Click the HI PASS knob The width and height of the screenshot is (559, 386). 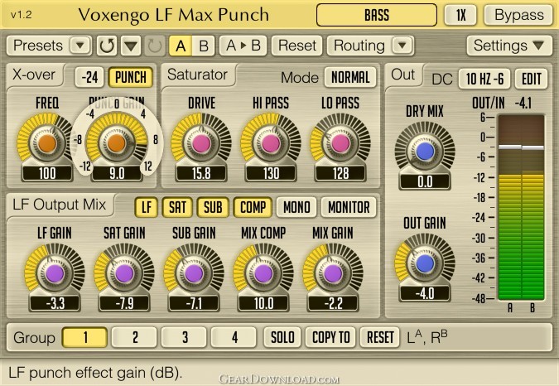click(271, 143)
